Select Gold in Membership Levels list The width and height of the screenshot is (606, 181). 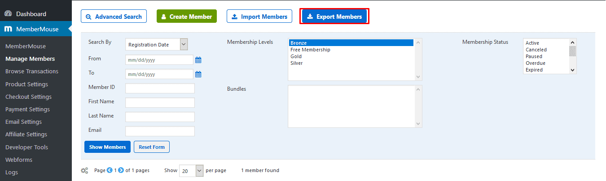tap(296, 56)
